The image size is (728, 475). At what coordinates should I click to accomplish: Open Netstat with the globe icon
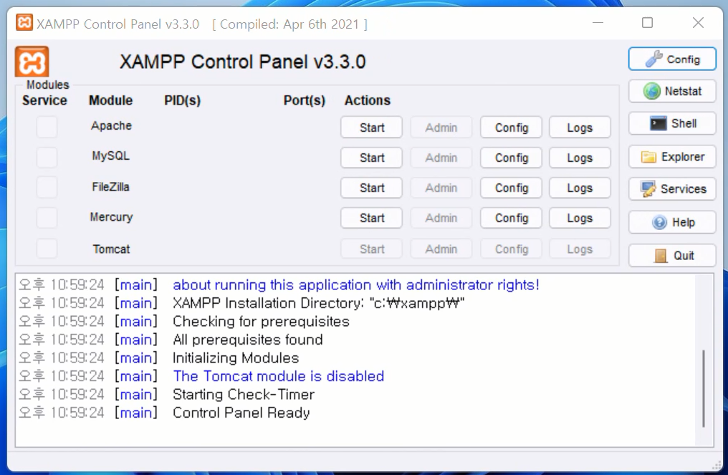coord(672,91)
